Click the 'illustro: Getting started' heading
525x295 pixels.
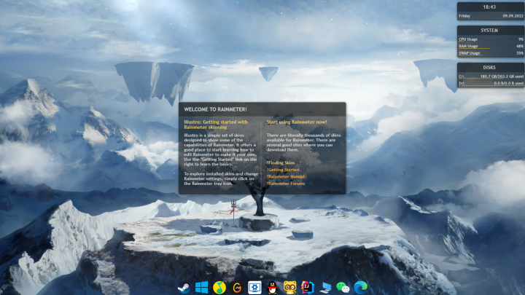[216, 125]
